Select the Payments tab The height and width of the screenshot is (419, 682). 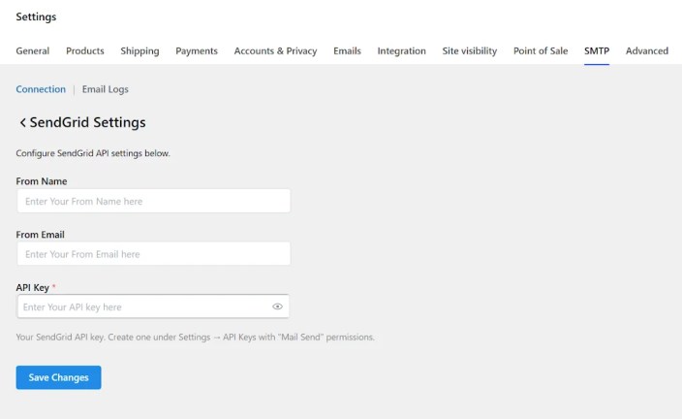pyautogui.click(x=197, y=51)
